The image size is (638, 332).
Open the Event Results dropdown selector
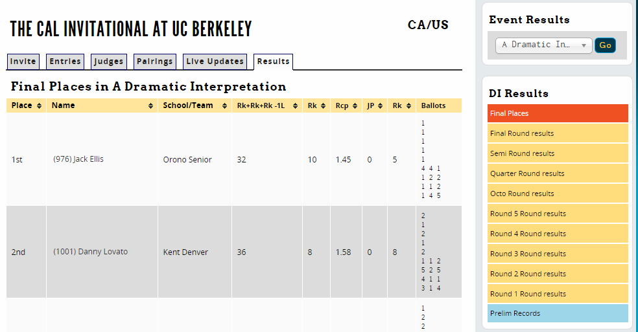544,45
